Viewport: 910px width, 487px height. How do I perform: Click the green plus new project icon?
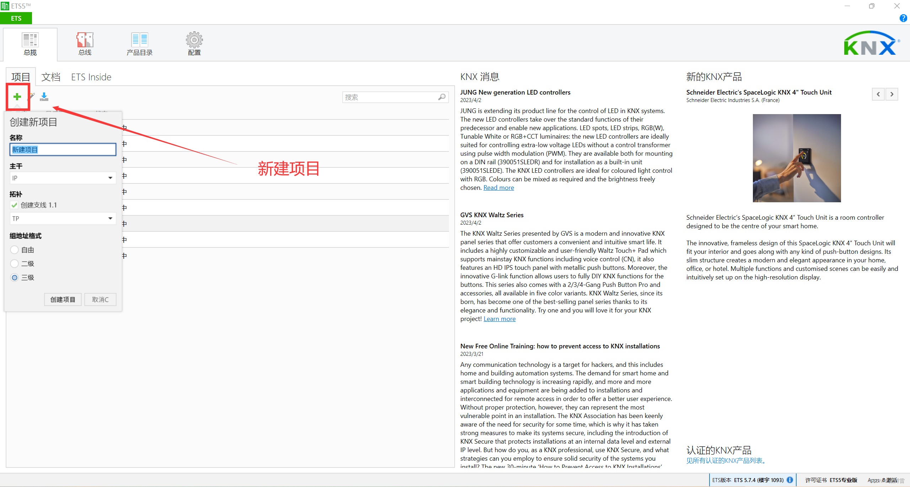tap(17, 97)
